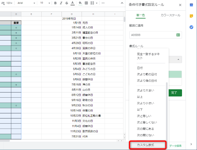Image resolution: width=197 pixels, height=150 pixels.
Task: Click cell with 元日
Action: tap(93, 23)
